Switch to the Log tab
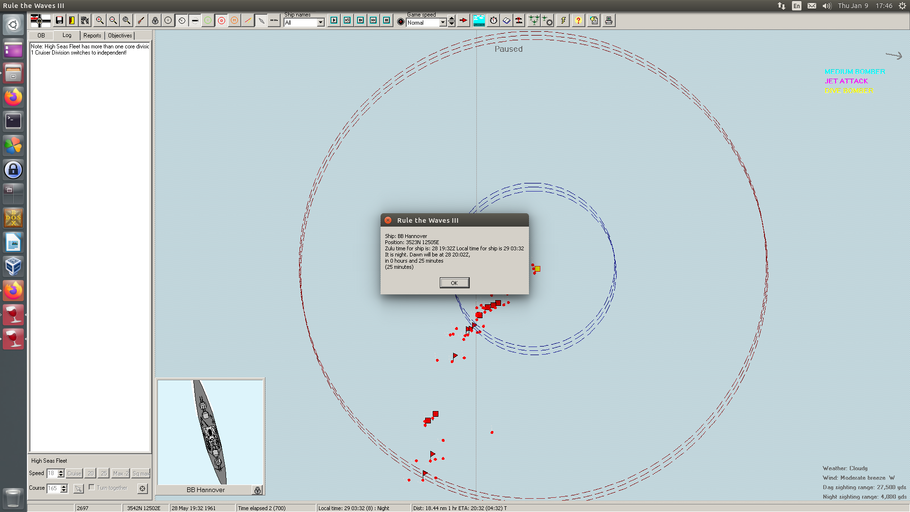910x512 pixels. 67,36
